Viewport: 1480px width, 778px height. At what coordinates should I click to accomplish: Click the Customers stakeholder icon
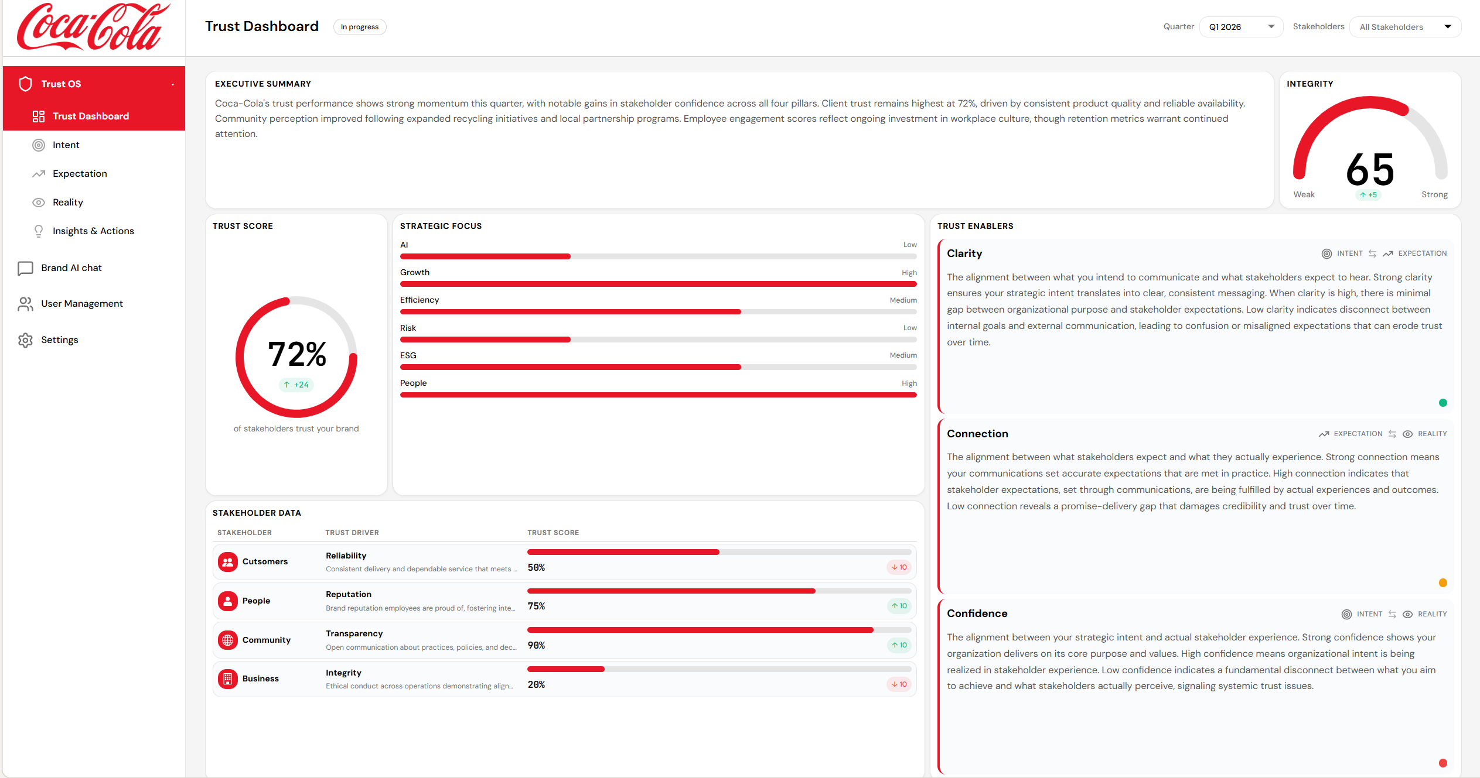(228, 562)
